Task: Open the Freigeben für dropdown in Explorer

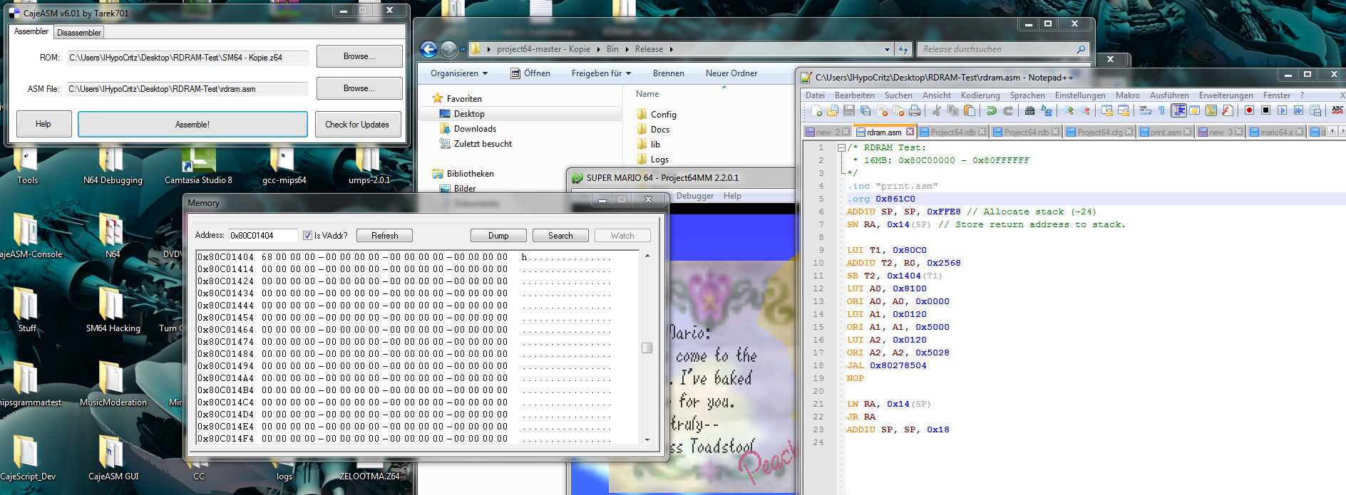Action: tap(601, 73)
